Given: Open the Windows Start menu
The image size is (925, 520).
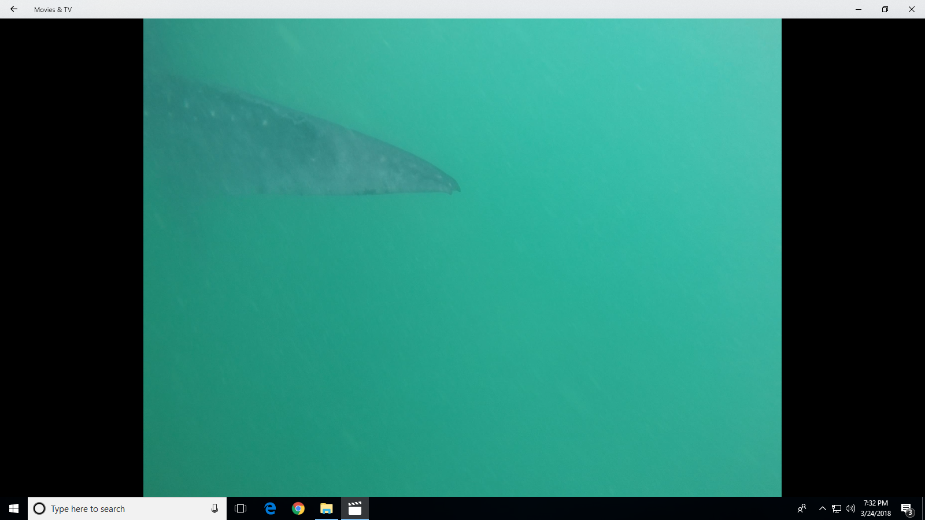Looking at the screenshot, I should (14, 508).
